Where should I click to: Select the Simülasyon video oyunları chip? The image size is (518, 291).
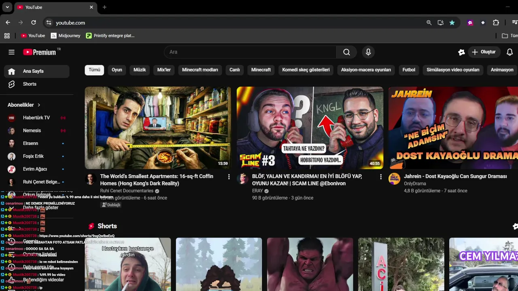[x=453, y=70]
